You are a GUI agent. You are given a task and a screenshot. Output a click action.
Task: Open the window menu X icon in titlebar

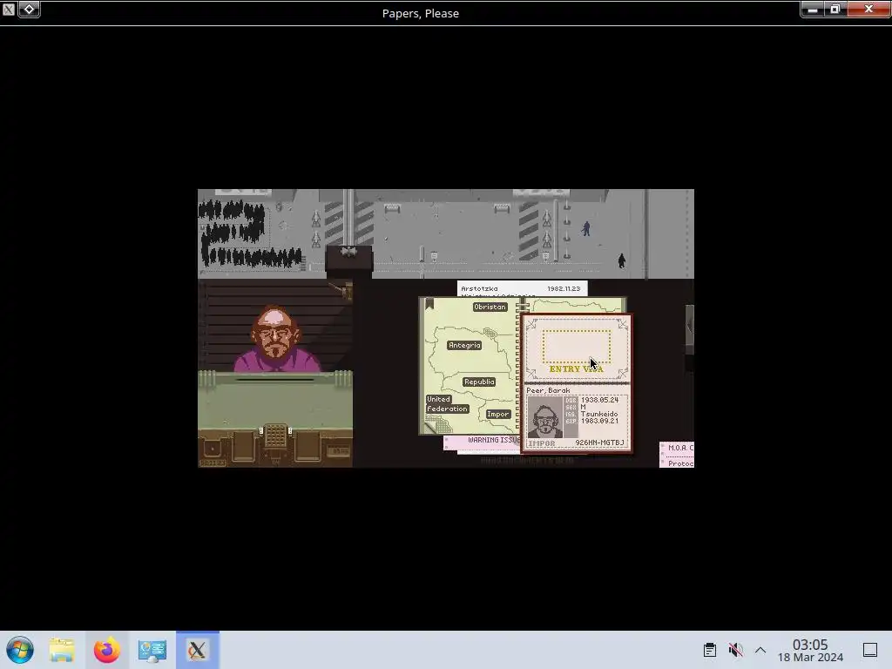click(x=9, y=9)
